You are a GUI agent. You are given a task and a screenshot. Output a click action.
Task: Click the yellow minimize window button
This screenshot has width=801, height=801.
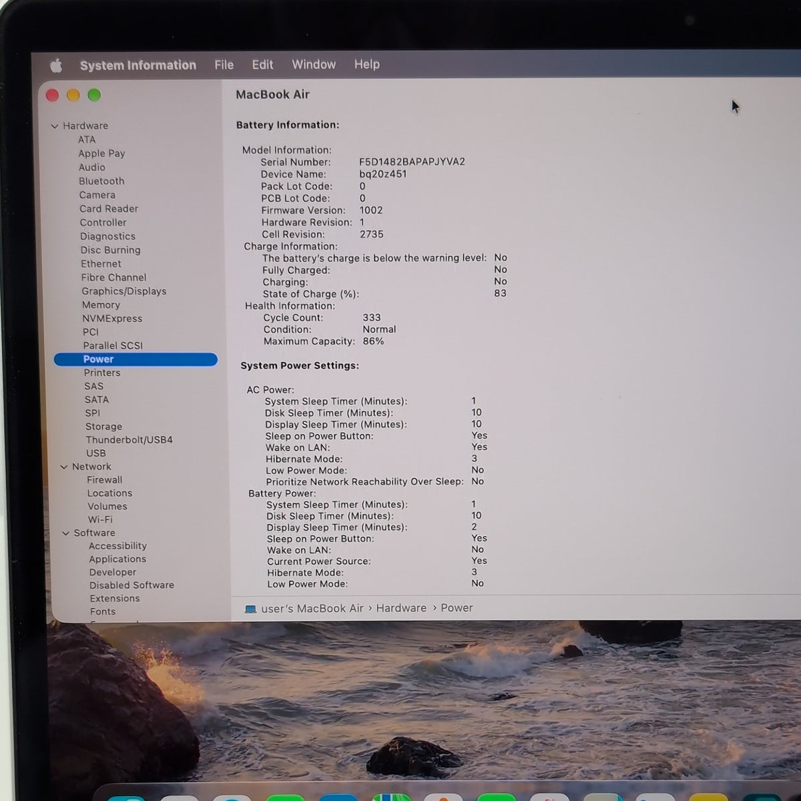(73, 95)
